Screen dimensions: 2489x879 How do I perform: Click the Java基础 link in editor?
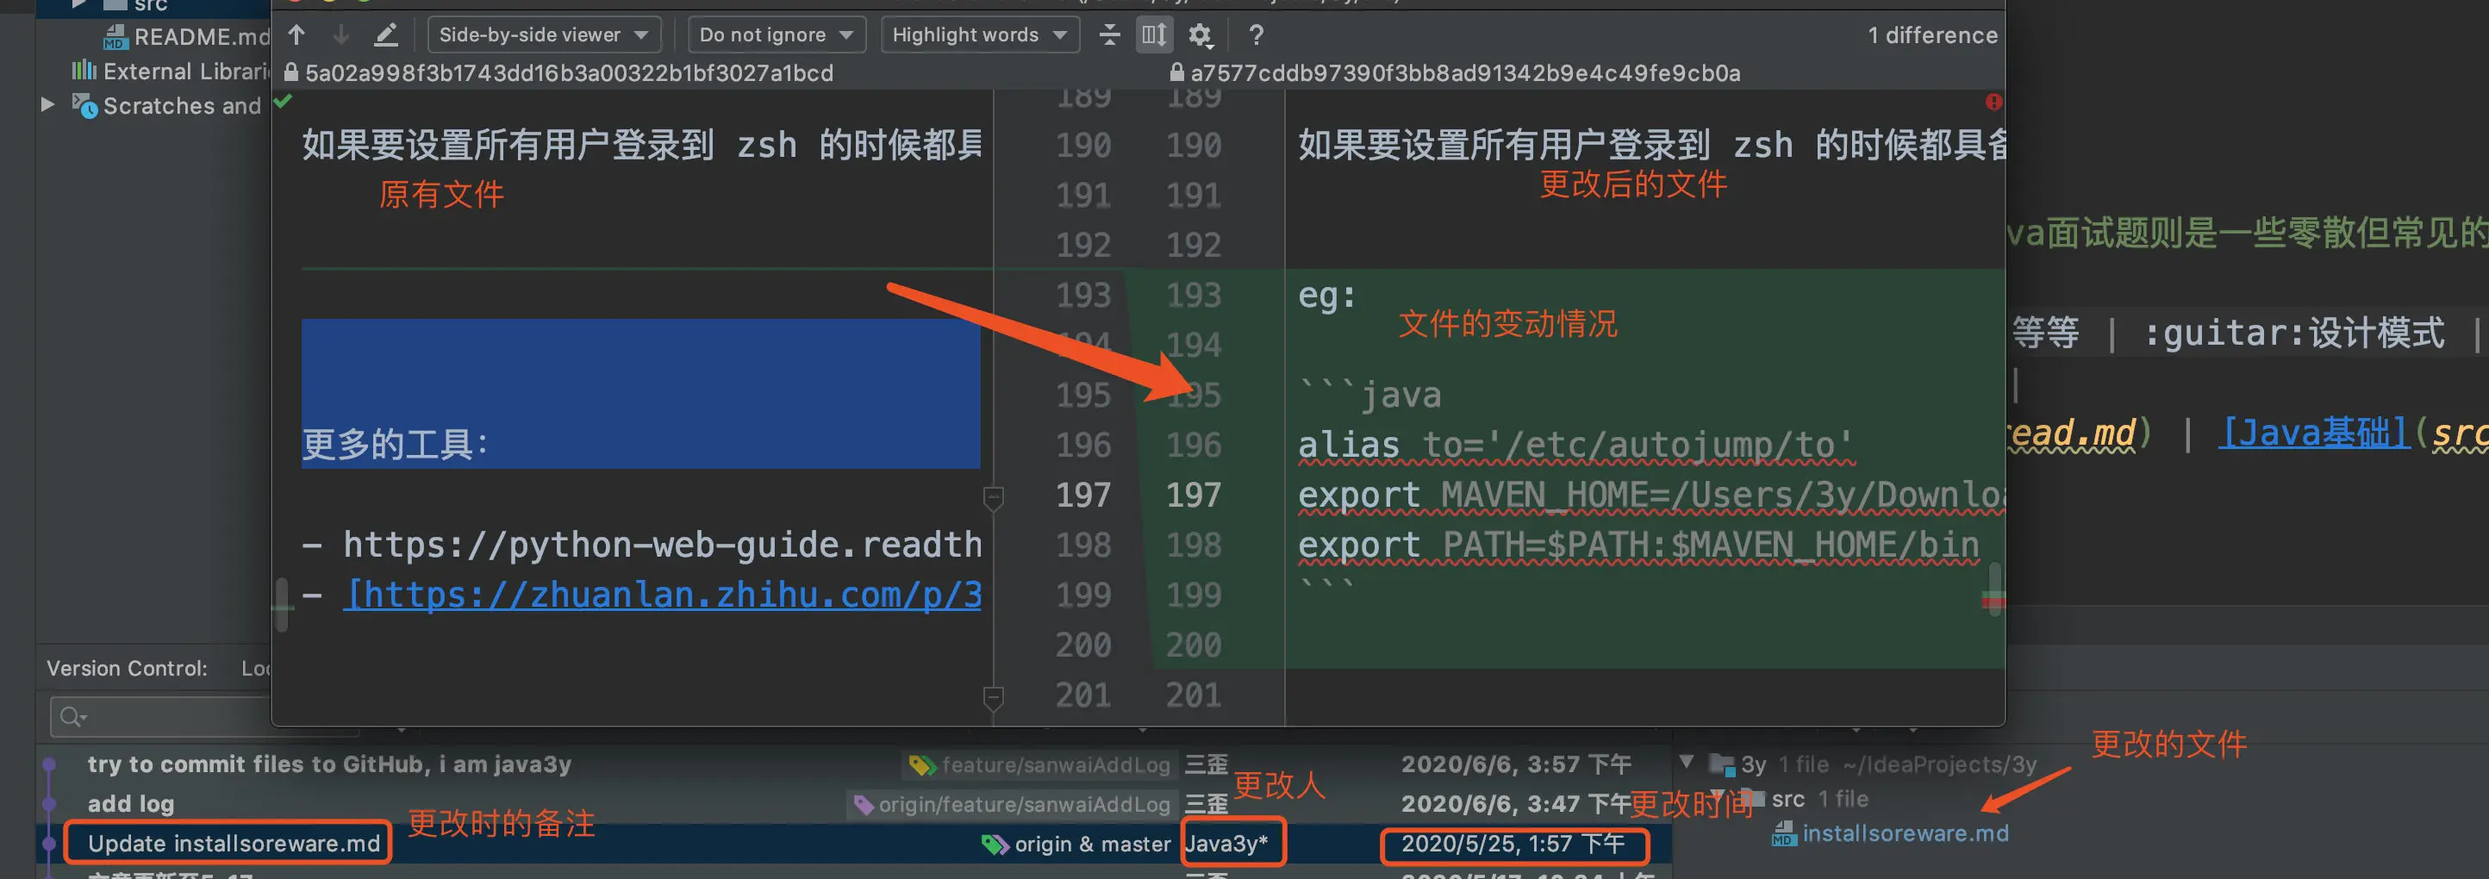[2314, 433]
